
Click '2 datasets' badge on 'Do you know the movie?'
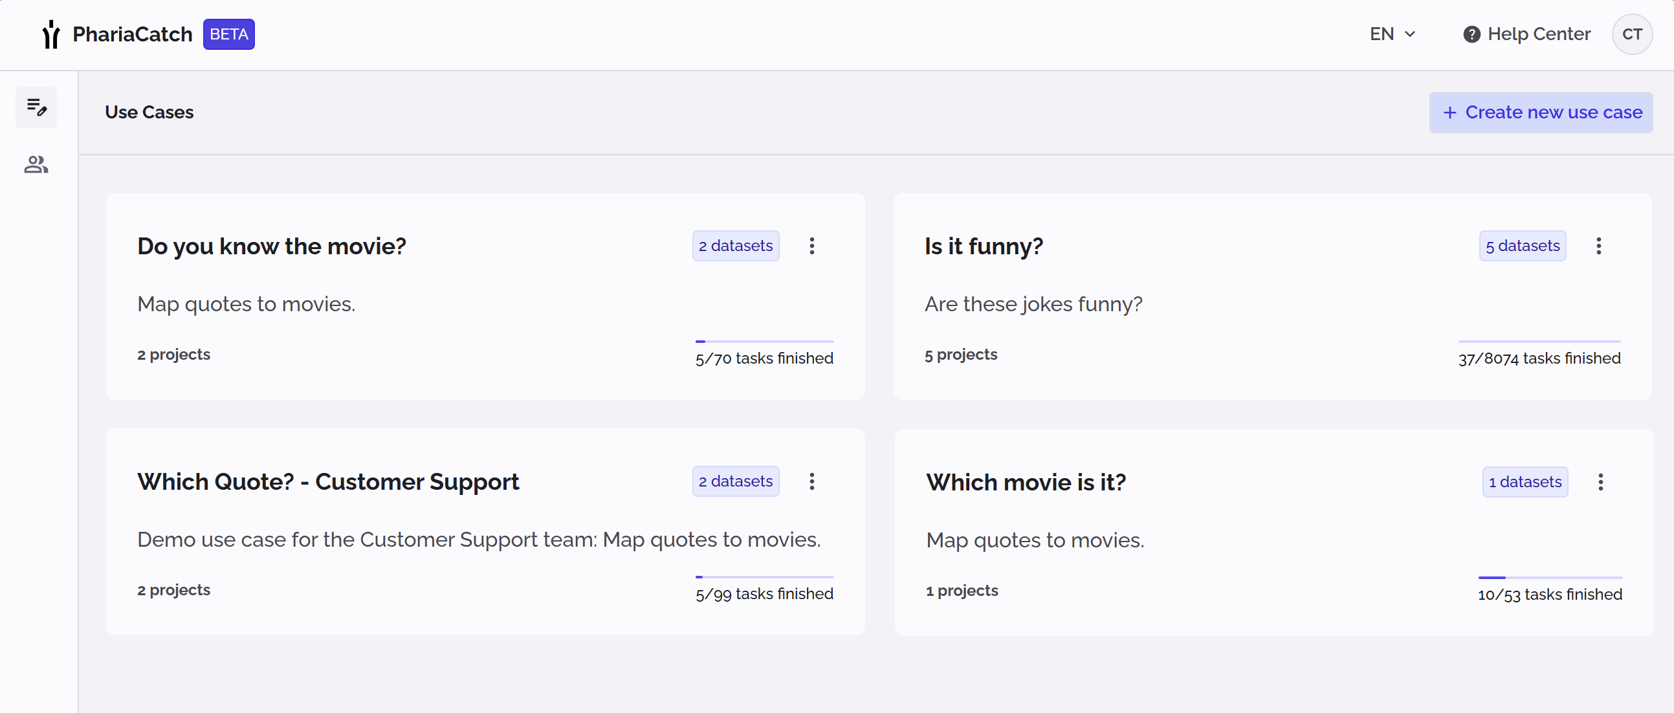735,246
